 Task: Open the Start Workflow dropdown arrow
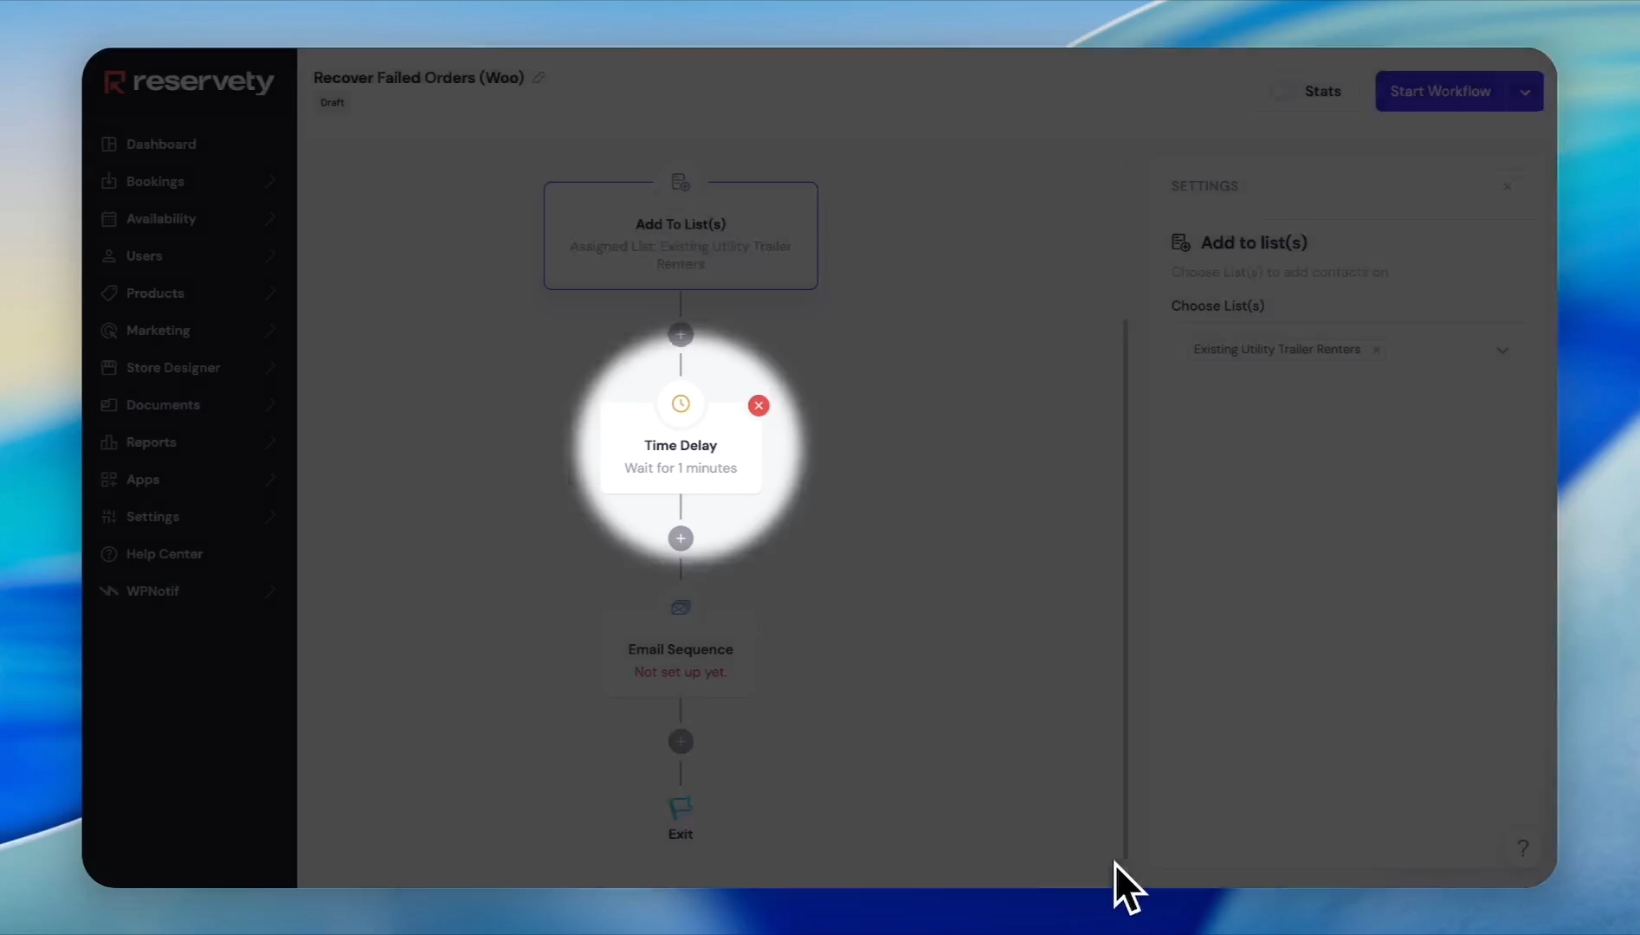1525,91
